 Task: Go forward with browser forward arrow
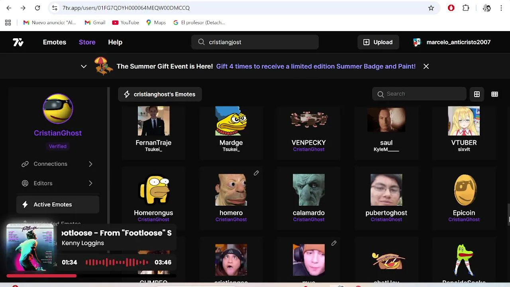tap(23, 8)
